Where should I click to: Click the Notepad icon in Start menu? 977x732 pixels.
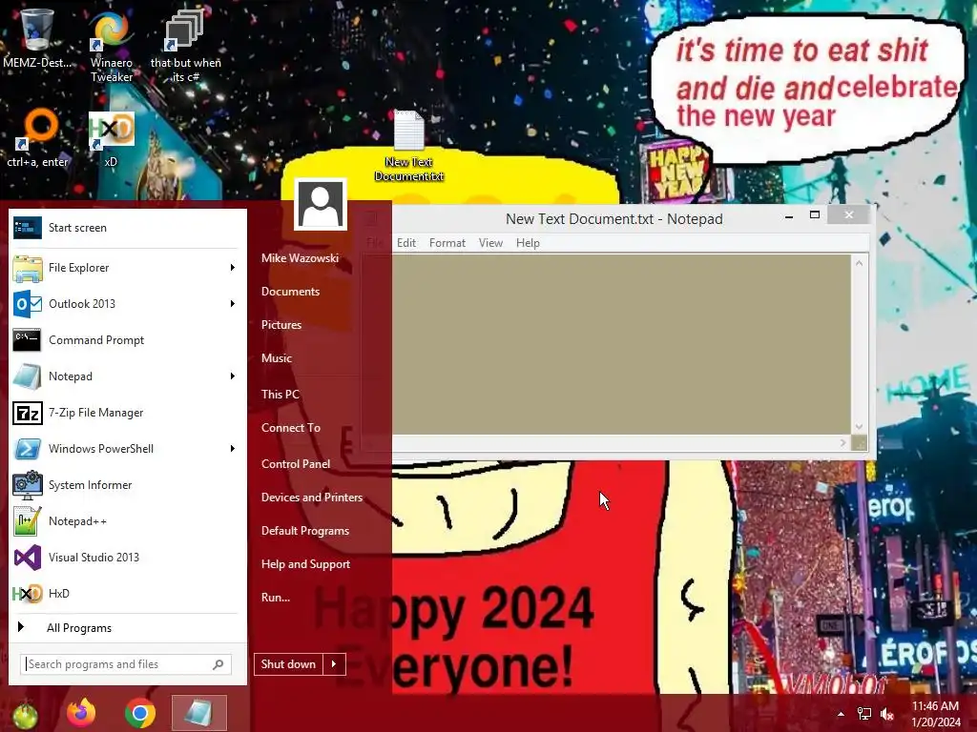(x=28, y=376)
